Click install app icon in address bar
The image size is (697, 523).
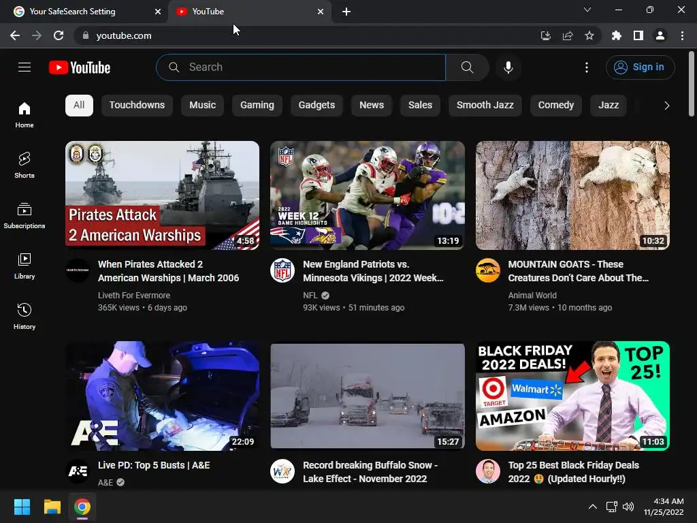coord(546,35)
